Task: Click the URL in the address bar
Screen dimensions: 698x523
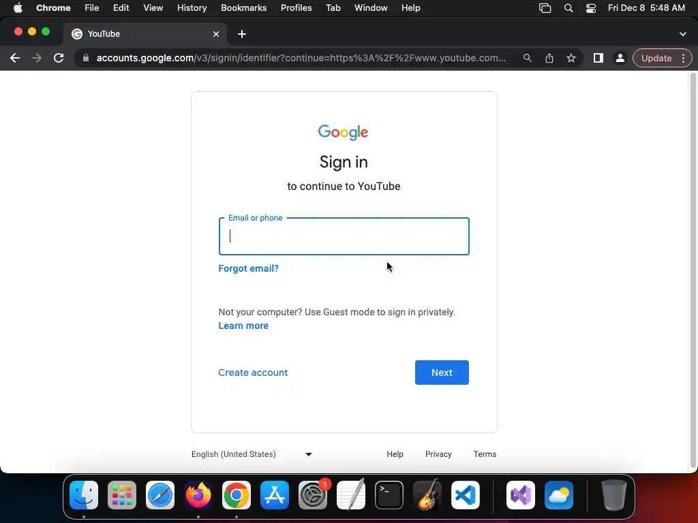Action: (301, 59)
